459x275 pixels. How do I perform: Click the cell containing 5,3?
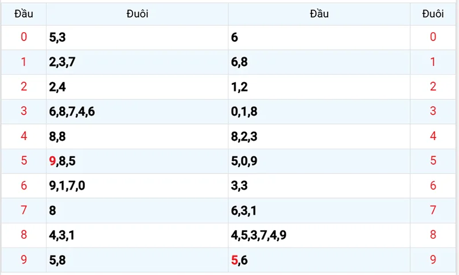tap(57, 37)
